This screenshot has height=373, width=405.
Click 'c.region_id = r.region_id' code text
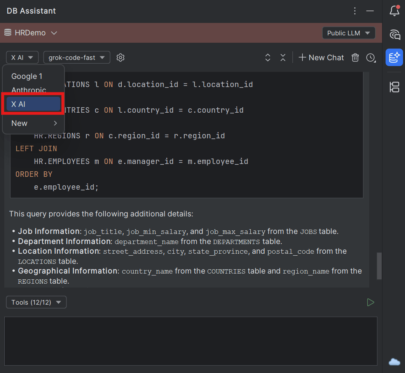coord(167,136)
